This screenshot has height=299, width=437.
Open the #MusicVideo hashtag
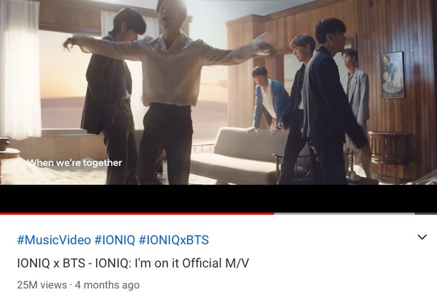54,240
